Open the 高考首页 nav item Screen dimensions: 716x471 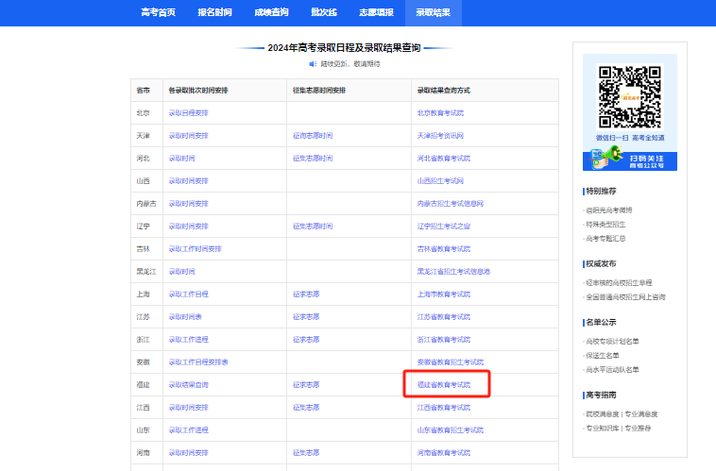pos(158,12)
